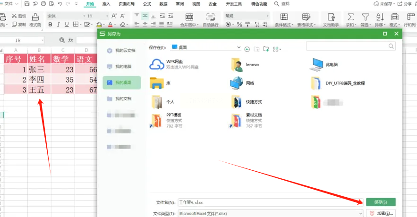The width and height of the screenshot is (417, 217).
Task: Click the decrease decimal places icon
Action: pyautogui.click(x=265, y=25)
